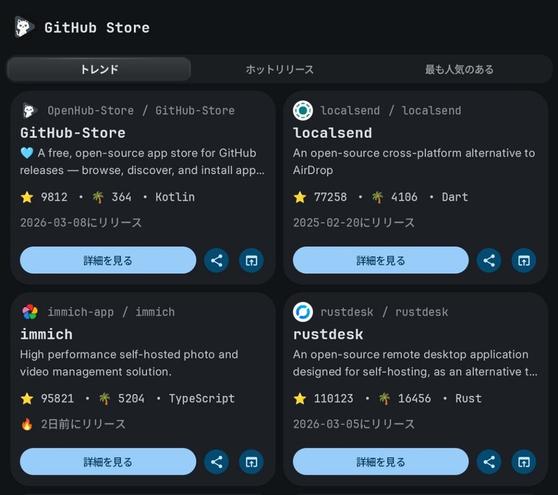
Task: Click the star icon beside 110123
Action: point(300,398)
